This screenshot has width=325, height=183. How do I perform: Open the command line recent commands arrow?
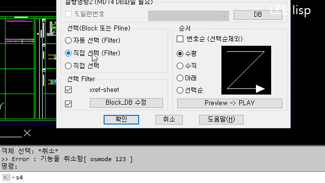coord(13,177)
